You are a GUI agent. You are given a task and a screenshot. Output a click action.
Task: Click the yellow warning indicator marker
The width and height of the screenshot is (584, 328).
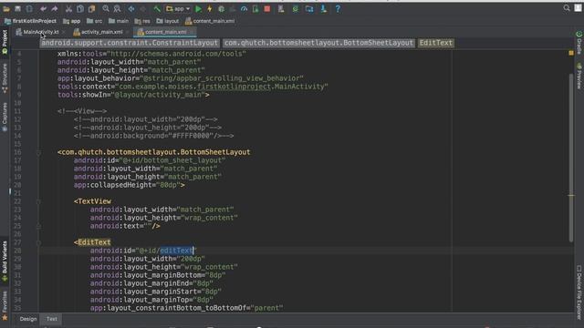click(x=571, y=53)
